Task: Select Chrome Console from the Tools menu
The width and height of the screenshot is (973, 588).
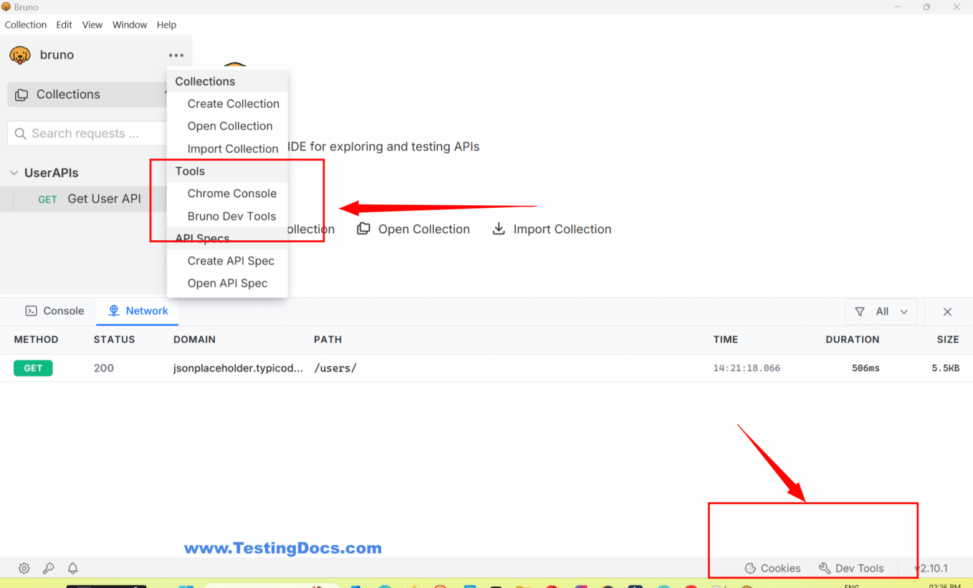Action: [x=232, y=193]
